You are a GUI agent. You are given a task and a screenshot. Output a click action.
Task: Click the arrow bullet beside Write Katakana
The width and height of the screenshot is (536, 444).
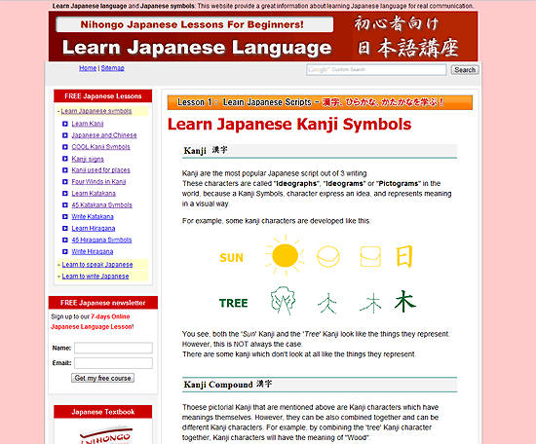[65, 216]
